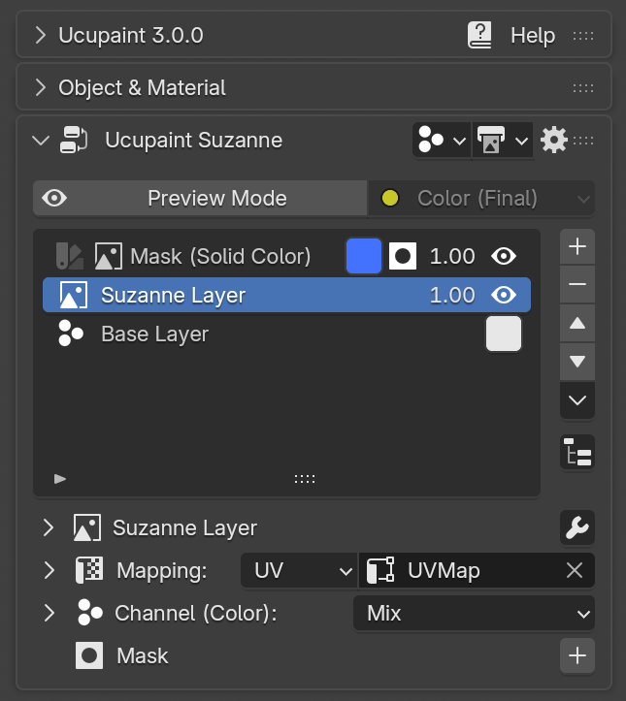Image resolution: width=626 pixels, height=701 pixels.
Task: Hide the Mask (Solid Color) layer
Action: point(504,256)
